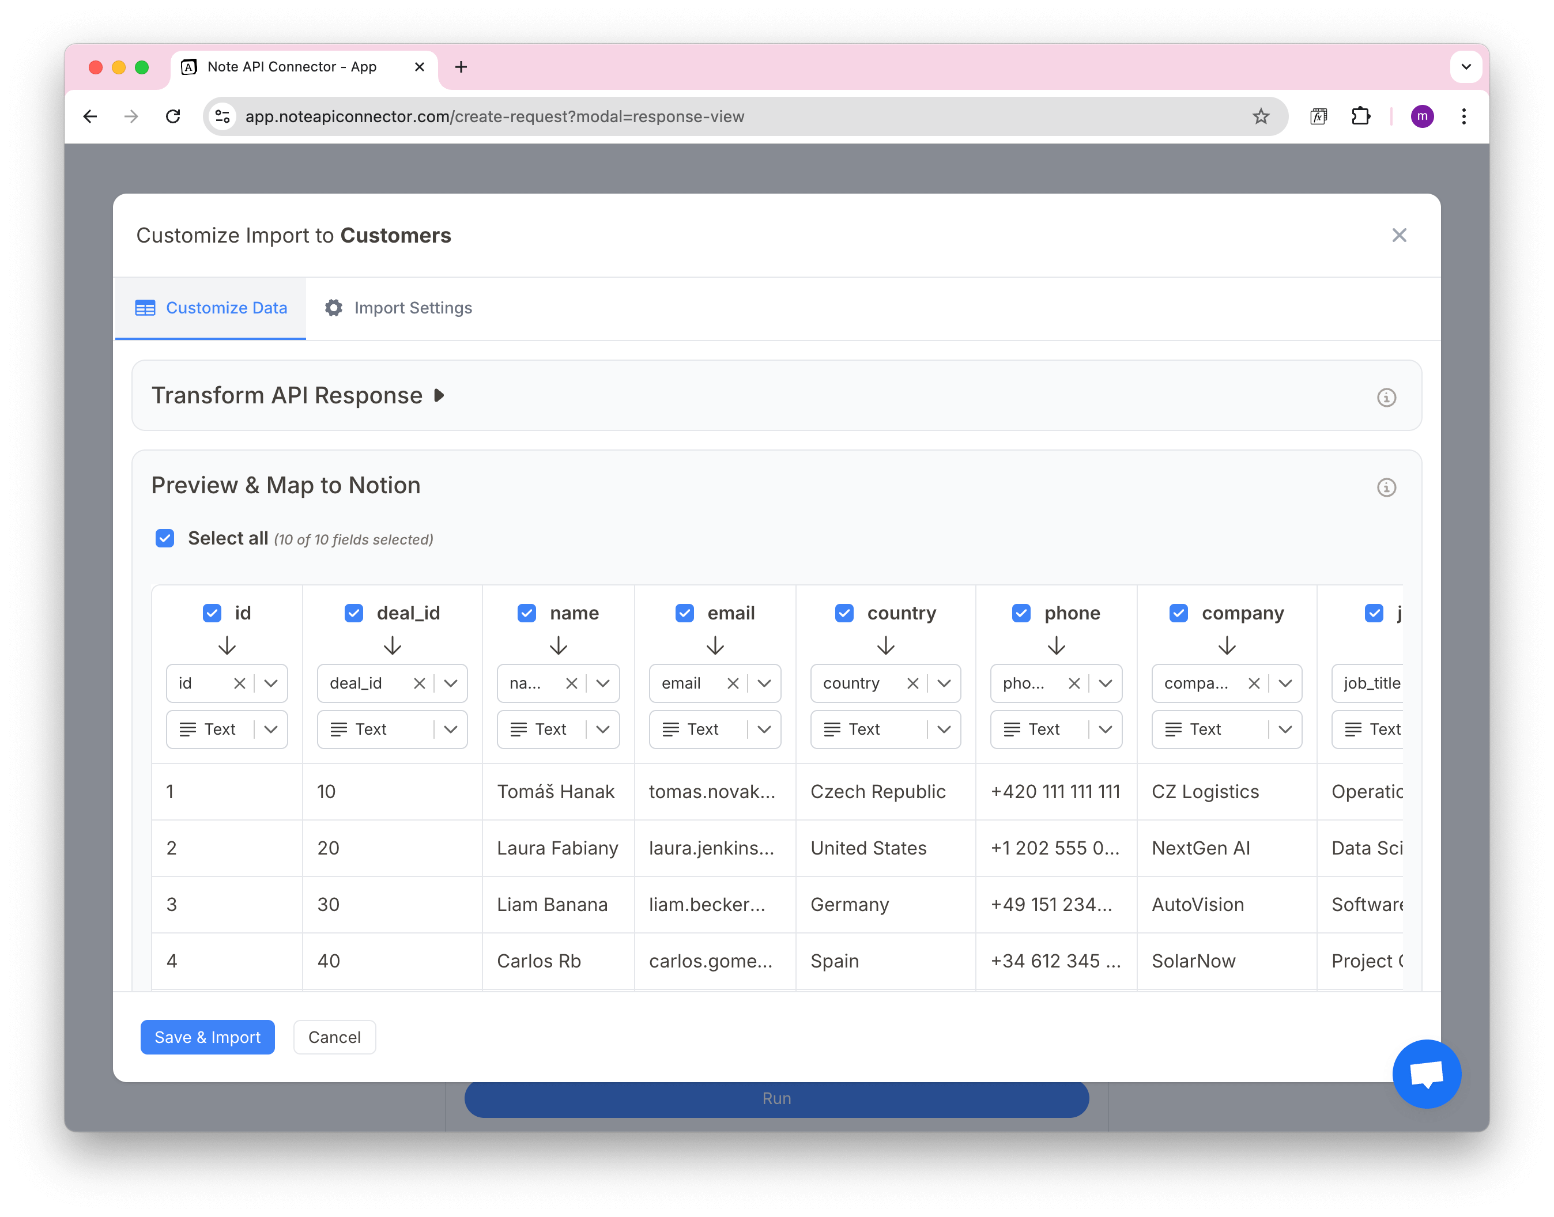Expand the Transform API Response section
This screenshot has width=1554, height=1217.
pos(439,395)
